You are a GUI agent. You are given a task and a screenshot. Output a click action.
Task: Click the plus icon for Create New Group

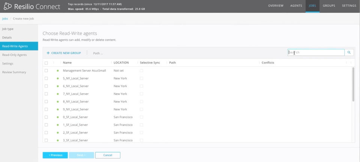48,53
